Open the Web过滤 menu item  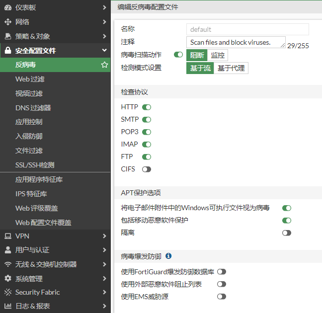point(30,79)
